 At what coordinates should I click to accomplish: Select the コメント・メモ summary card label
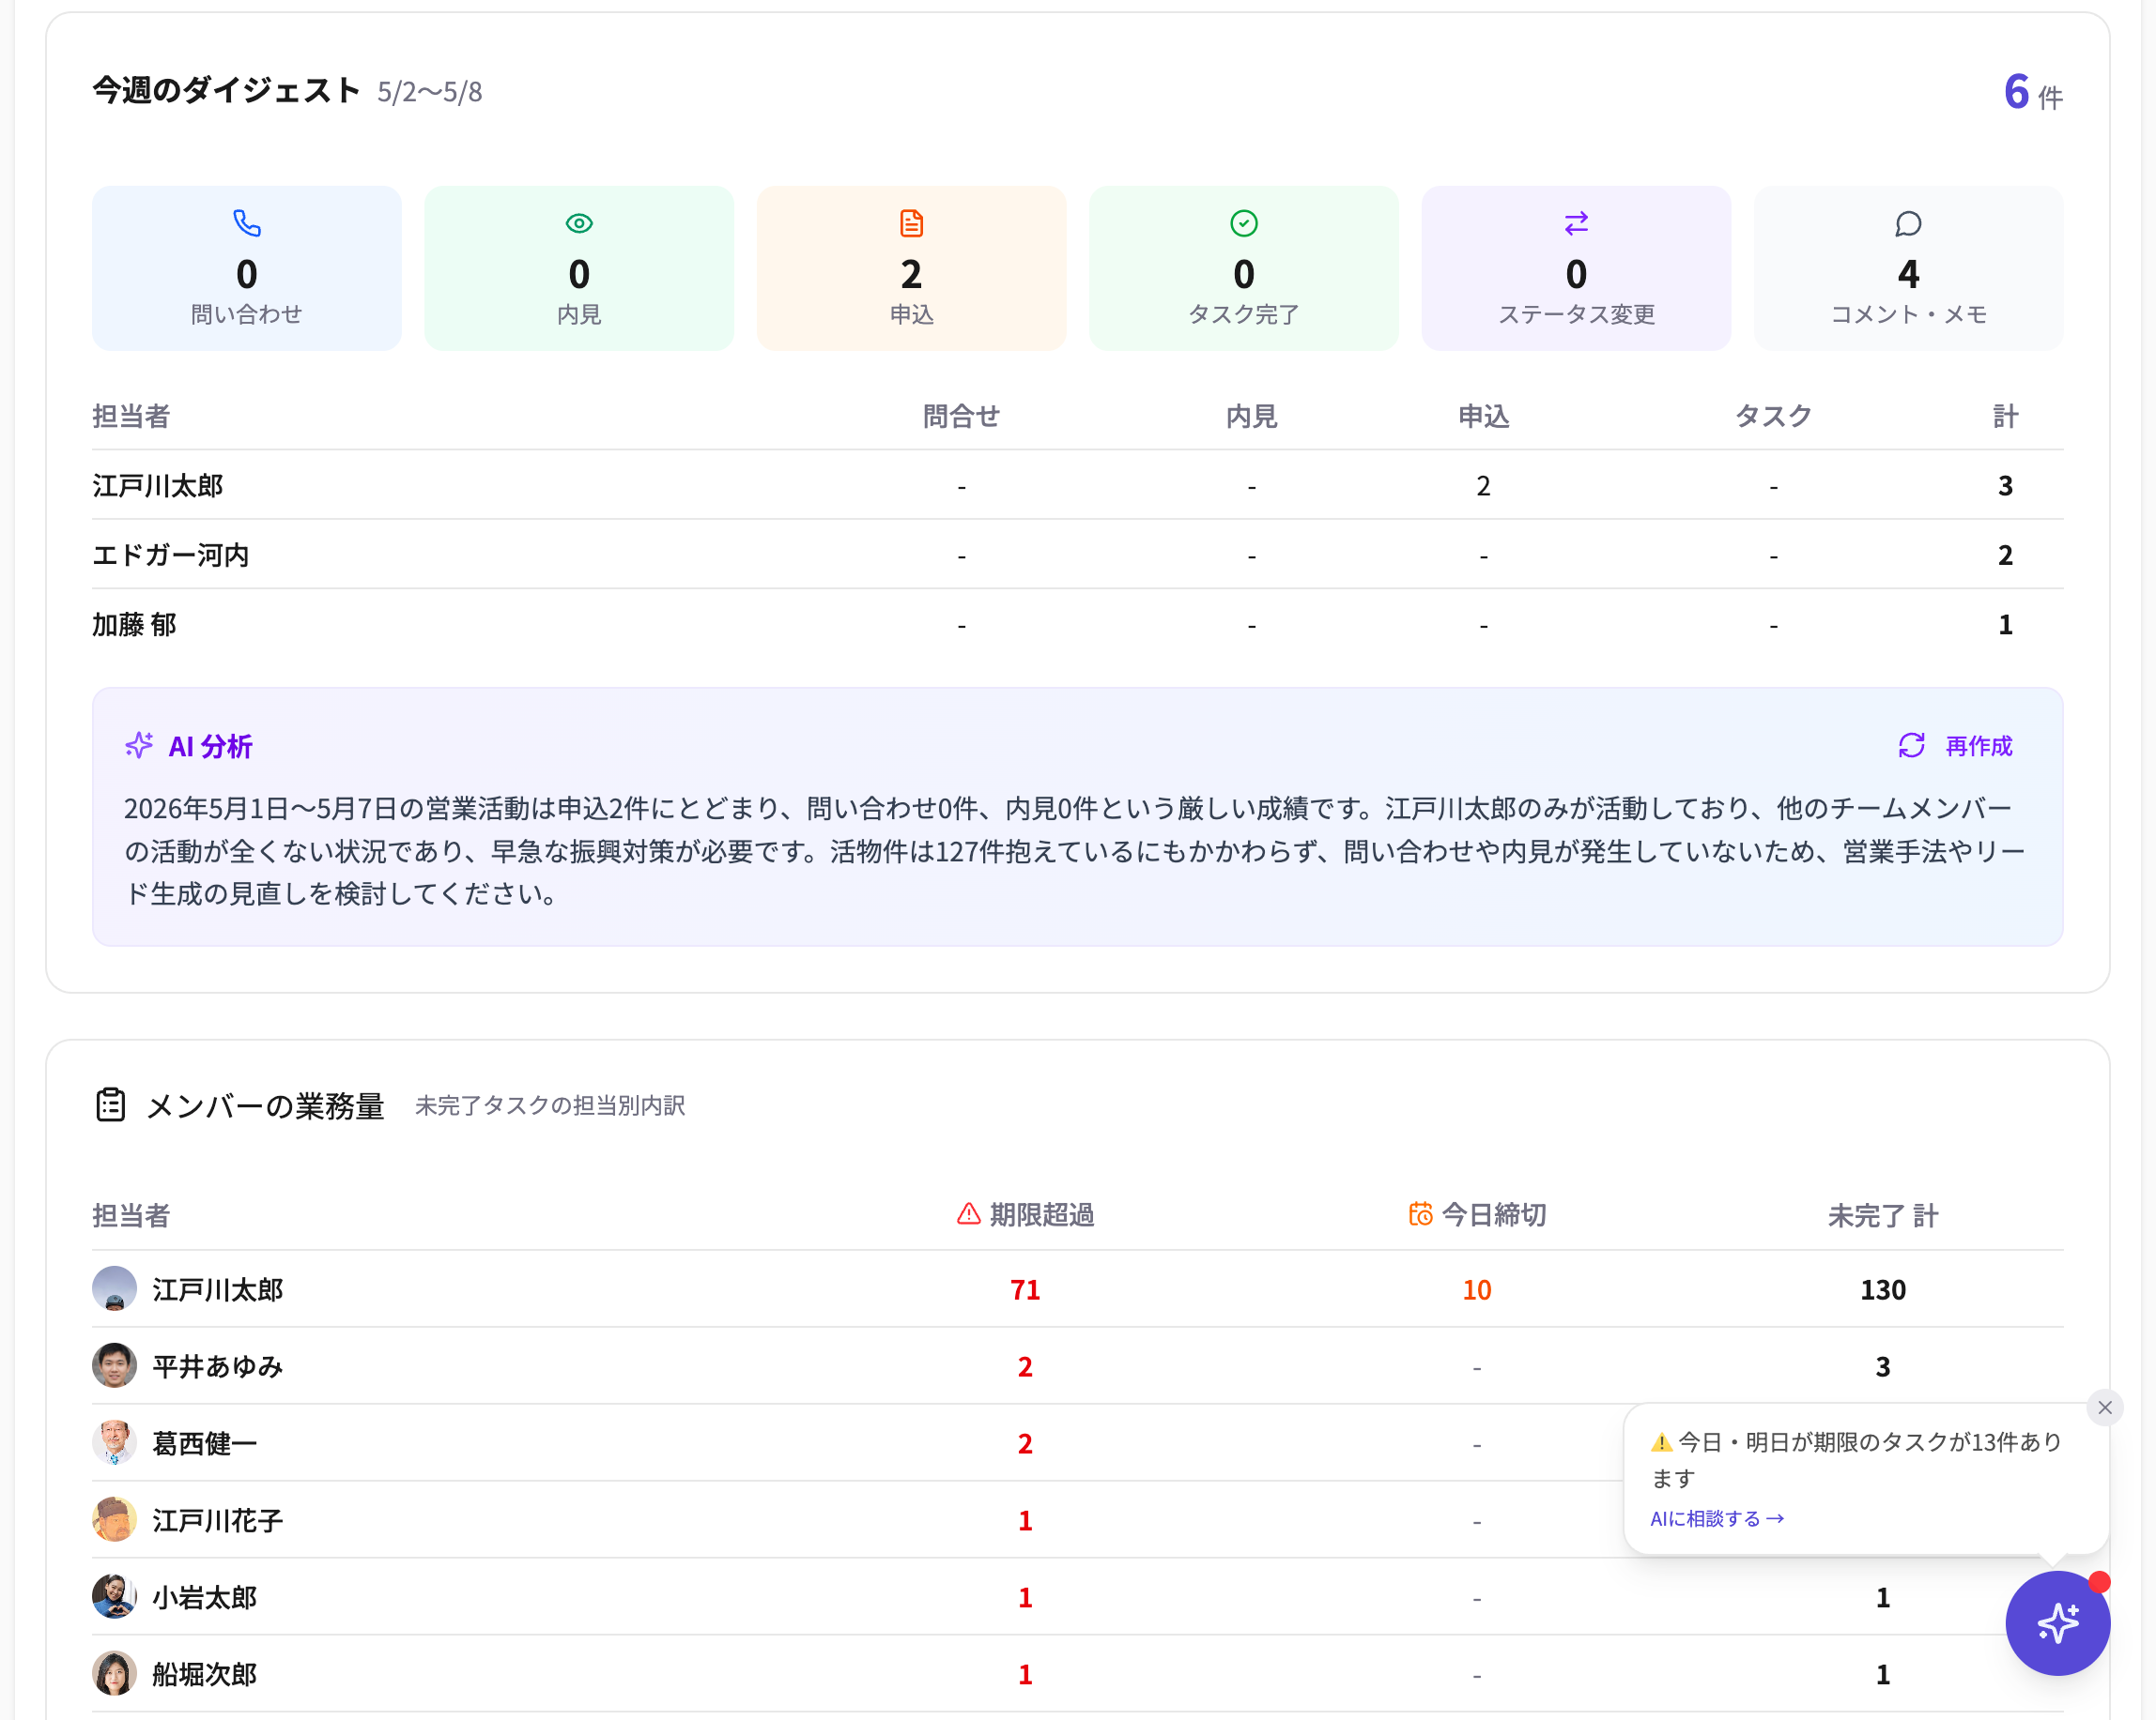[1908, 313]
